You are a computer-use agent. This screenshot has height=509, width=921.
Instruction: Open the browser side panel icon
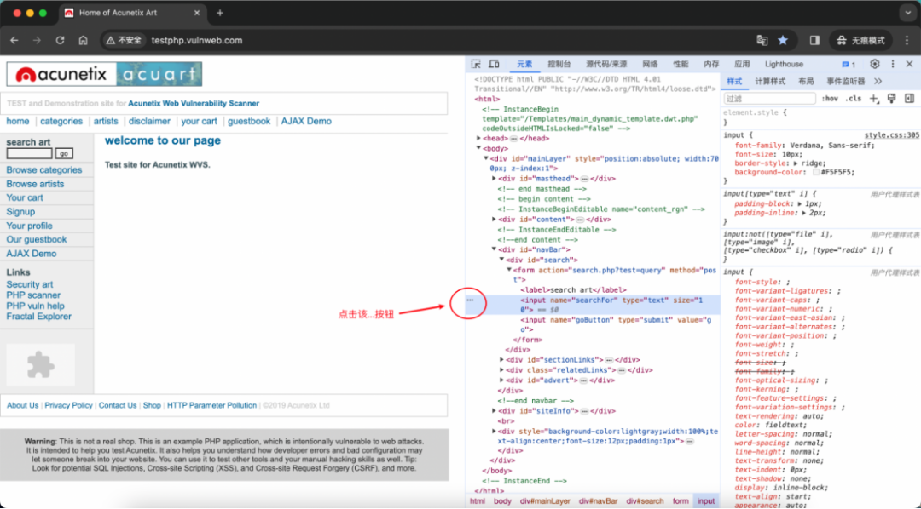point(814,41)
